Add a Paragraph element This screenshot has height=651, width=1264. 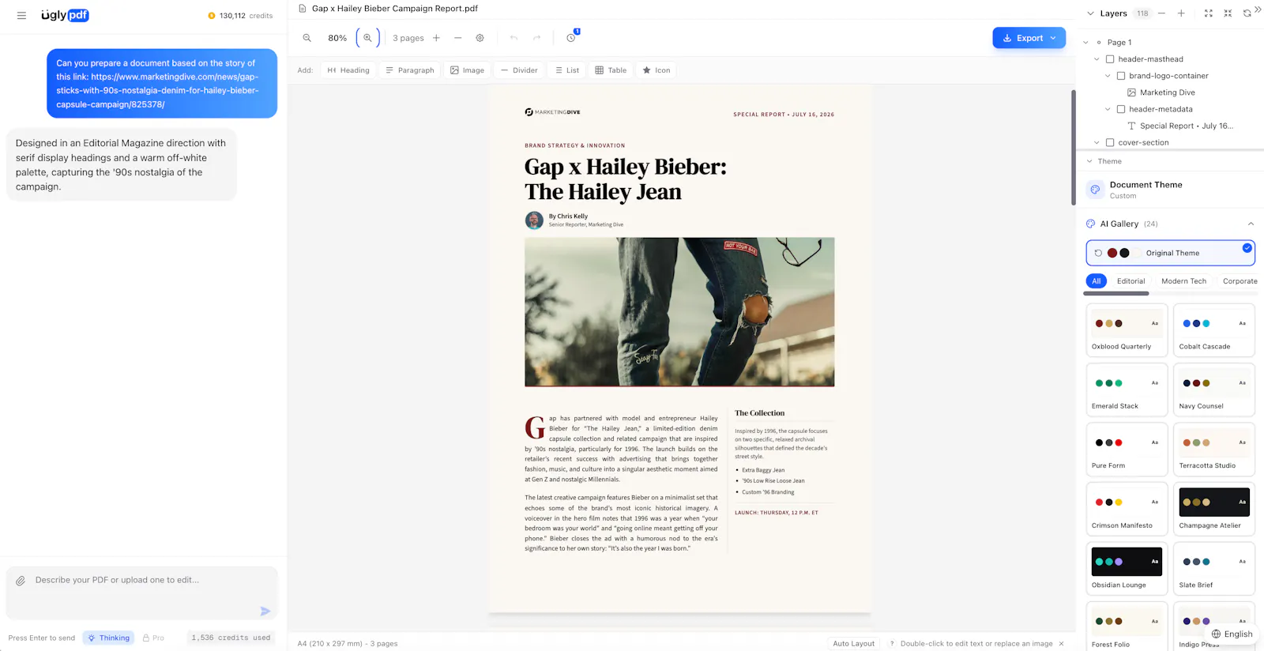pos(410,70)
